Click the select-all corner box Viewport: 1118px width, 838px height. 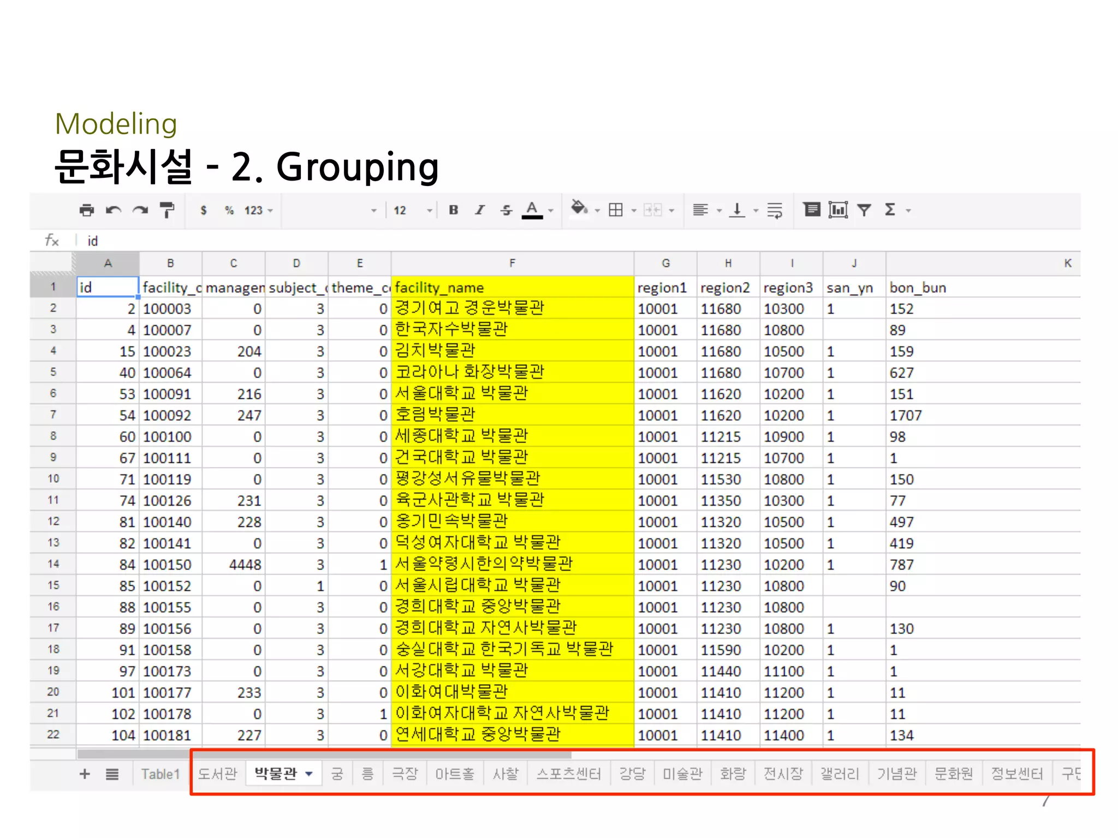[53, 263]
